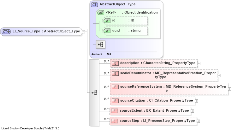
Task: Select 'description : CharacterString_PropertyType' text
Action: 158,63
